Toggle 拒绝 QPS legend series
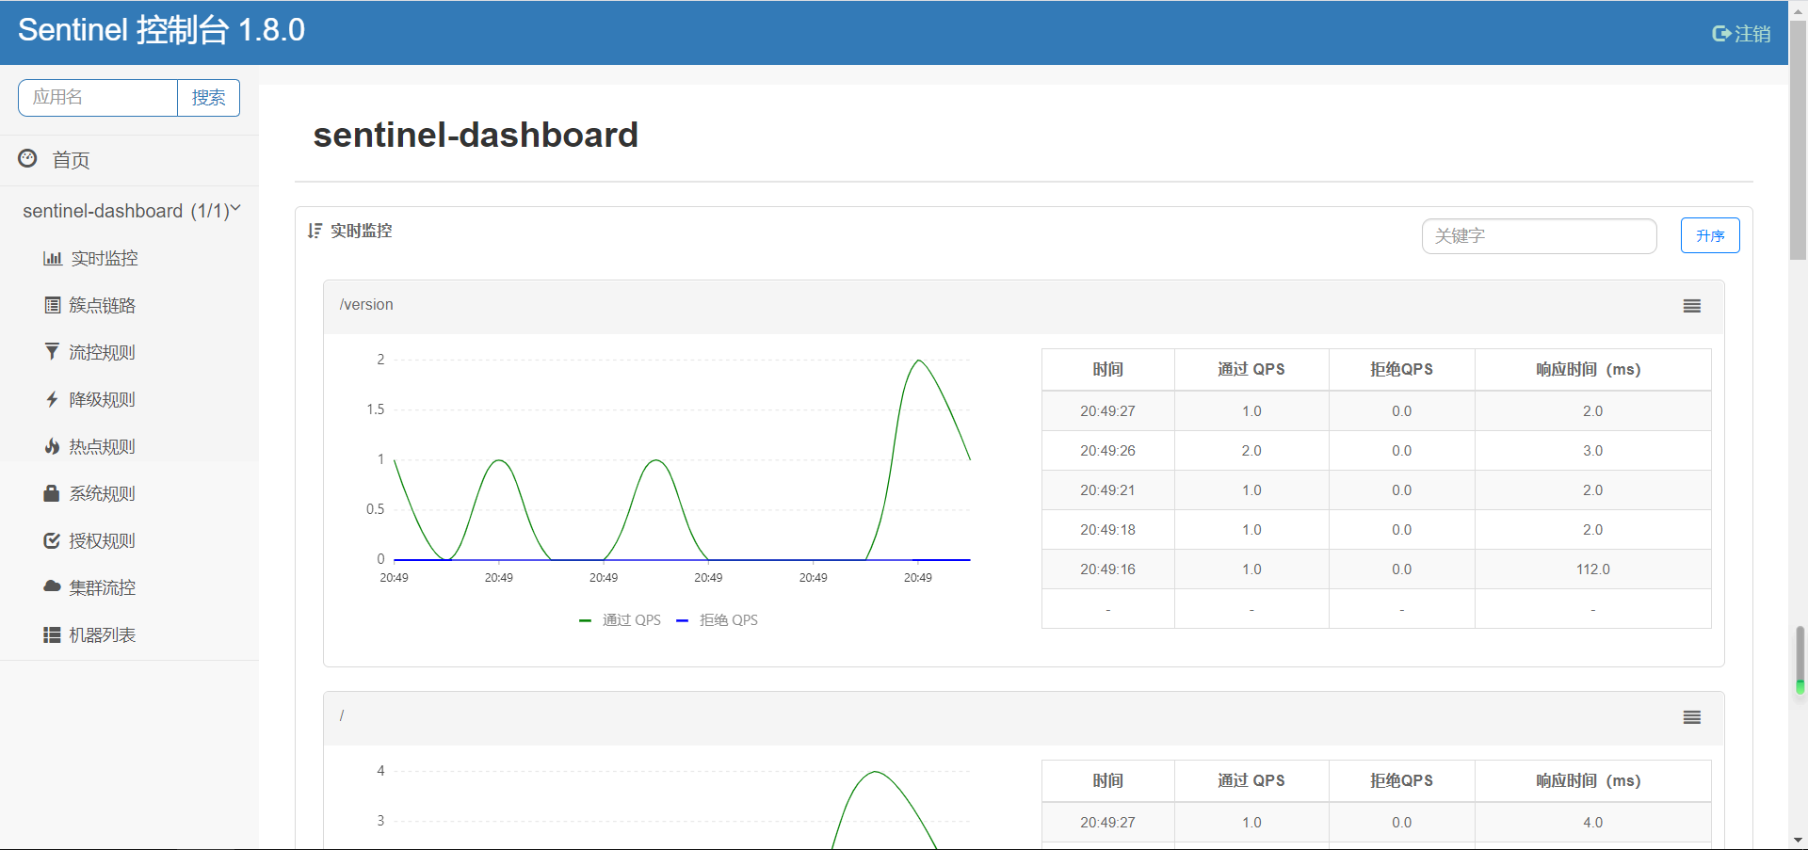 [718, 619]
